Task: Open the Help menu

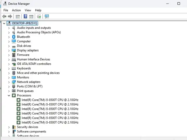Action: pyautogui.click(x=38, y=10)
